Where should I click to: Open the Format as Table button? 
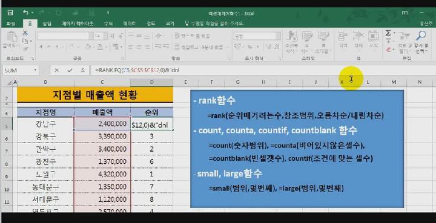point(307,42)
